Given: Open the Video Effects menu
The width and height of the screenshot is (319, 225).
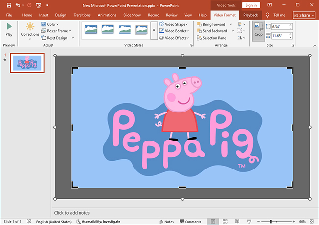Looking at the screenshot, I should [x=174, y=38].
